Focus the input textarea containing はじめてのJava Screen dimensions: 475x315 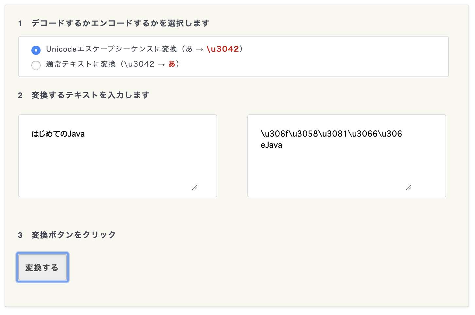(x=118, y=156)
